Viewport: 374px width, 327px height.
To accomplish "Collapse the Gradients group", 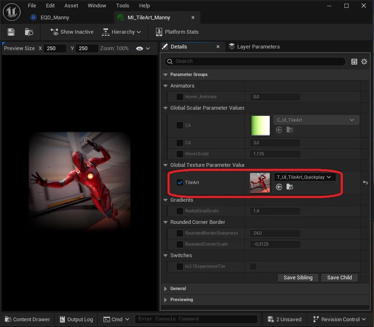I will click(165, 200).
